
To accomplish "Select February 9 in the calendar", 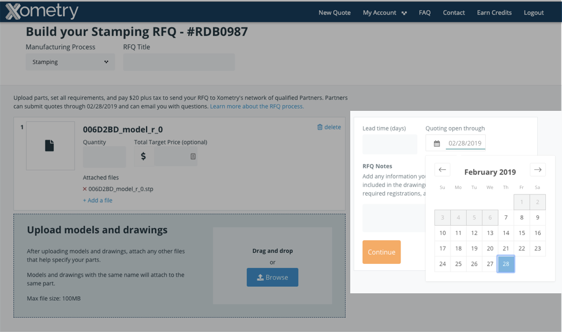I will tap(537, 218).
